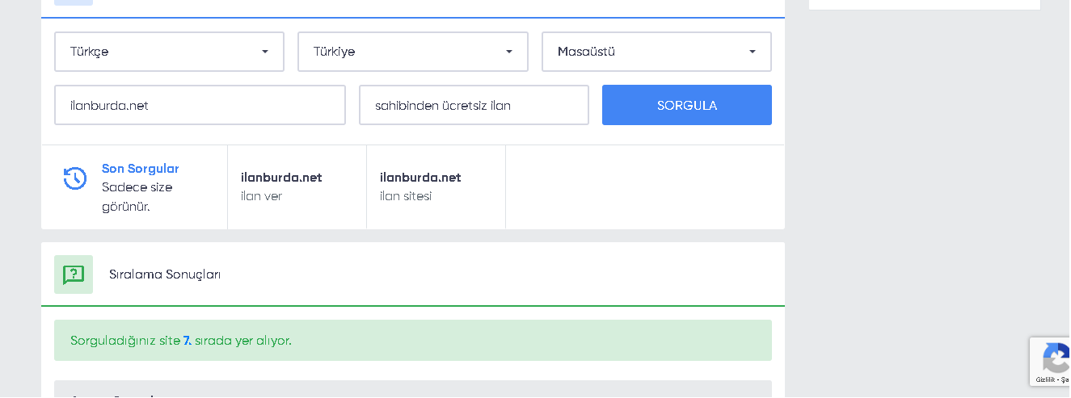Focus the ilanburda.net domain input field
The width and height of the screenshot is (1071, 398).
coord(200,105)
